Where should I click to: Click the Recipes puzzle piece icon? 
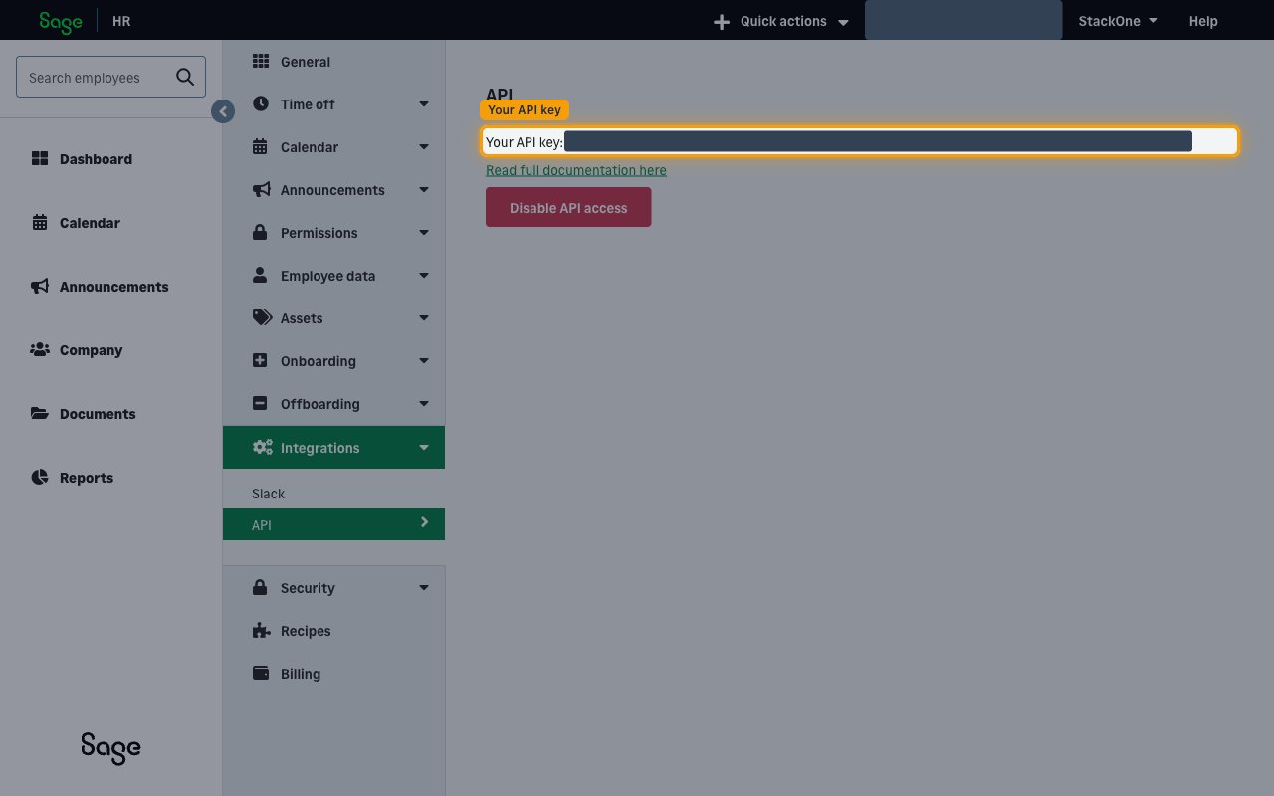[x=261, y=631]
